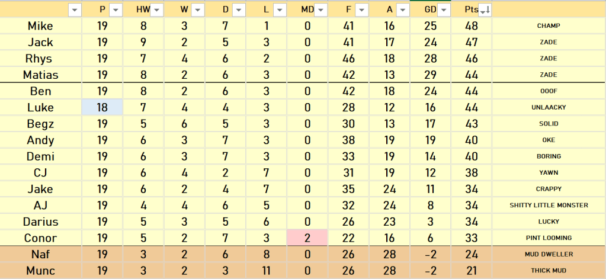
Task: Expand the A column filter dropdown
Action: (403, 9)
